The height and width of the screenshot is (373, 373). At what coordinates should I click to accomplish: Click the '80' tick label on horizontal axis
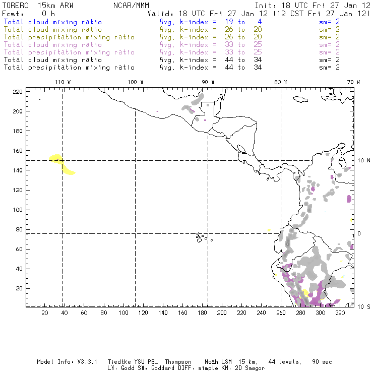pos(104,313)
